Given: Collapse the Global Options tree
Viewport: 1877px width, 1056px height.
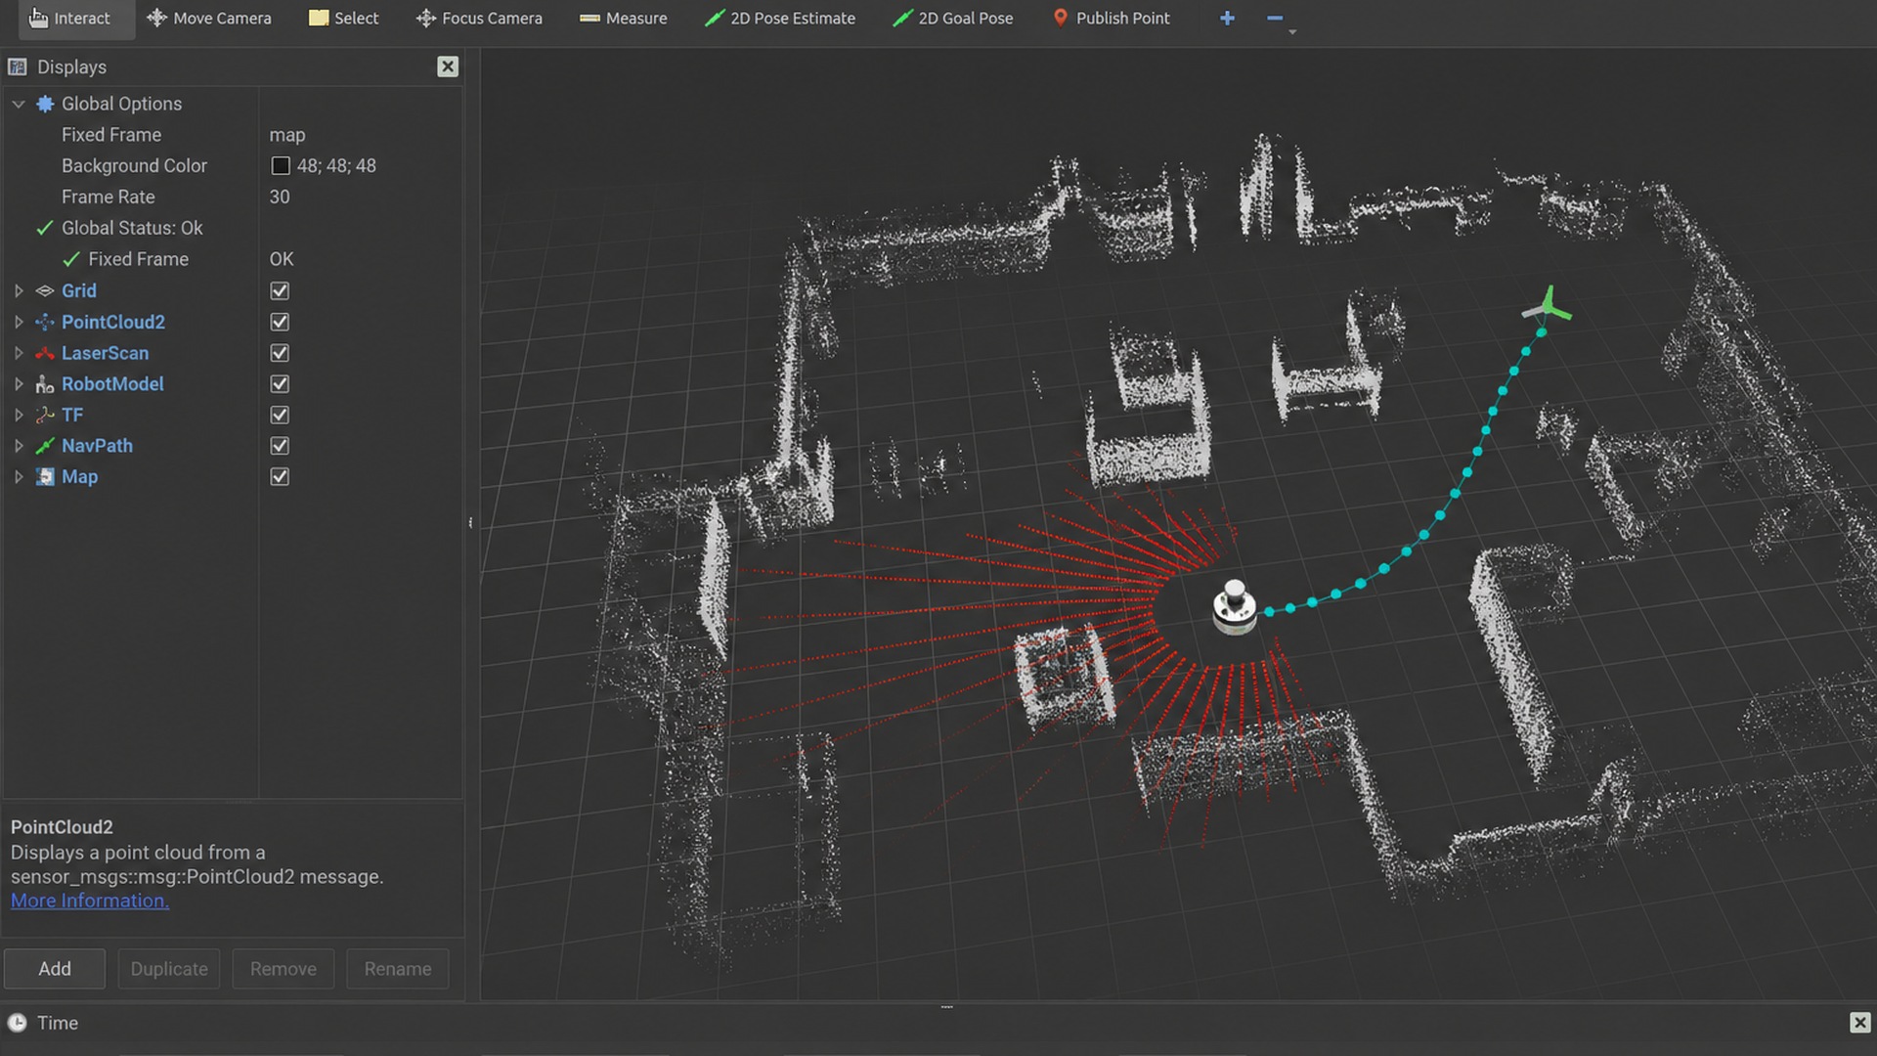Looking at the screenshot, I should 19,104.
